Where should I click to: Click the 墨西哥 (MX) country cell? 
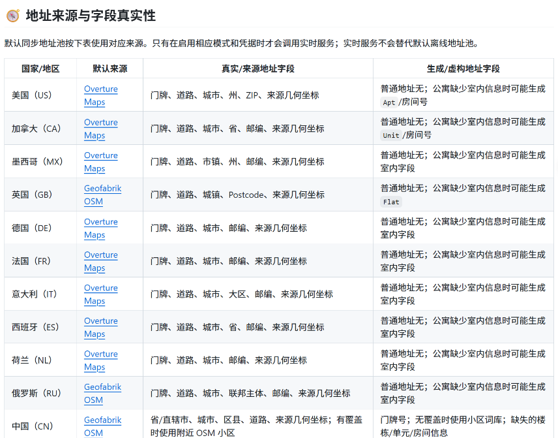pyautogui.click(x=40, y=161)
